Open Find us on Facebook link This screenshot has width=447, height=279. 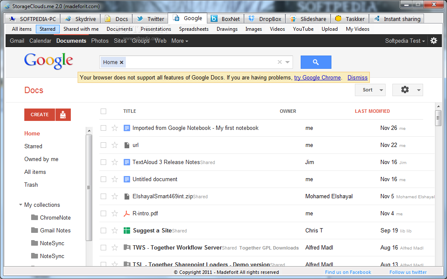pyautogui.click(x=348, y=272)
